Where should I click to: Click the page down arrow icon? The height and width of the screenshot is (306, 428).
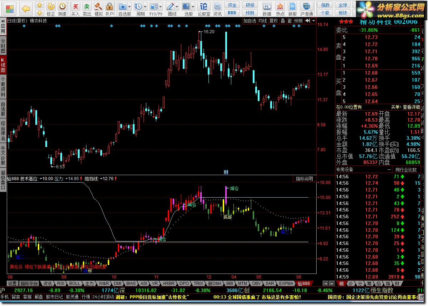click(40, 12)
